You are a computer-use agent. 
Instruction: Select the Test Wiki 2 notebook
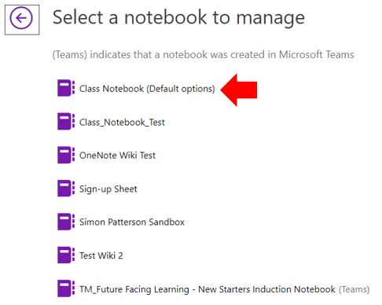(x=101, y=255)
